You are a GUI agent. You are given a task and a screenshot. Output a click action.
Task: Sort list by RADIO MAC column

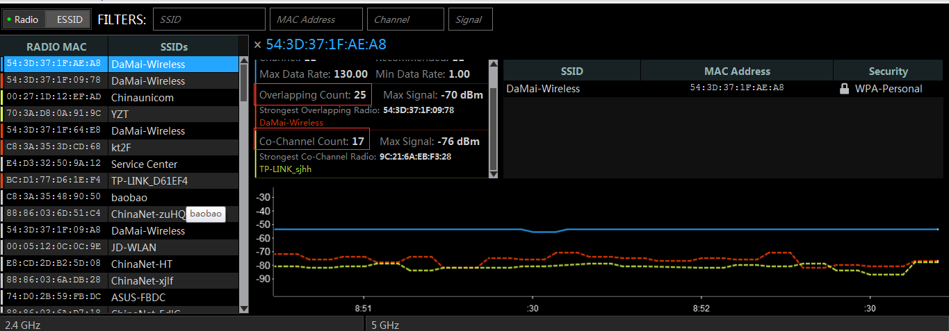coord(56,46)
